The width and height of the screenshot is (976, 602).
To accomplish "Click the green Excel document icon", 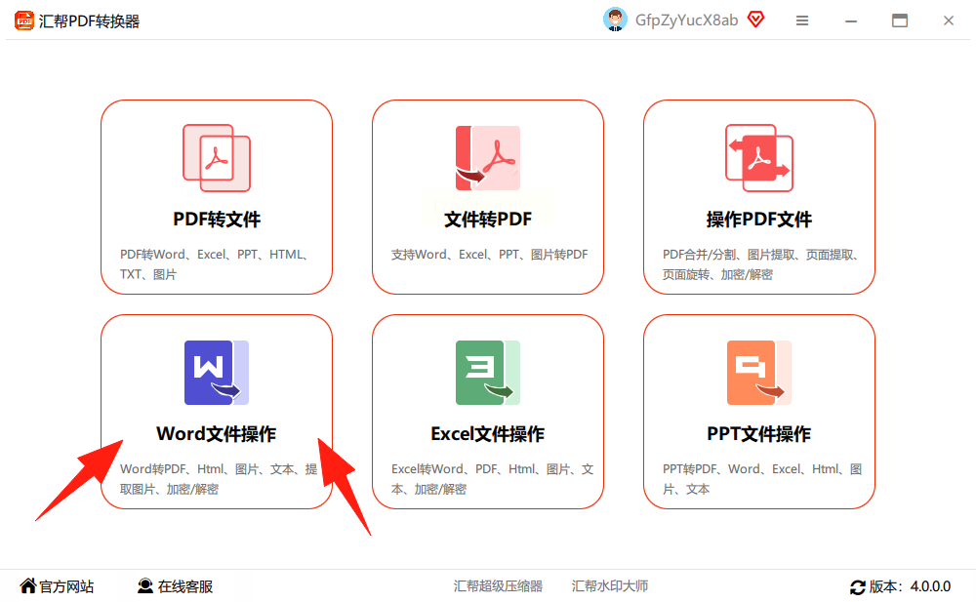I will coord(488,373).
